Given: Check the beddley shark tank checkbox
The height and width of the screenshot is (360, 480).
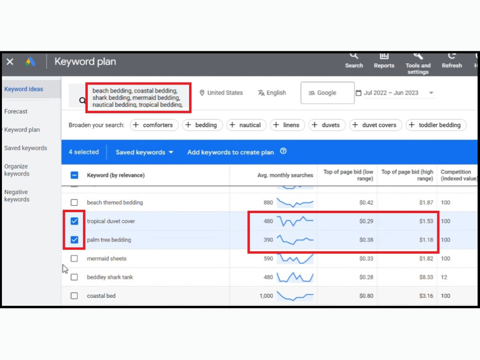Looking at the screenshot, I should [x=74, y=277].
